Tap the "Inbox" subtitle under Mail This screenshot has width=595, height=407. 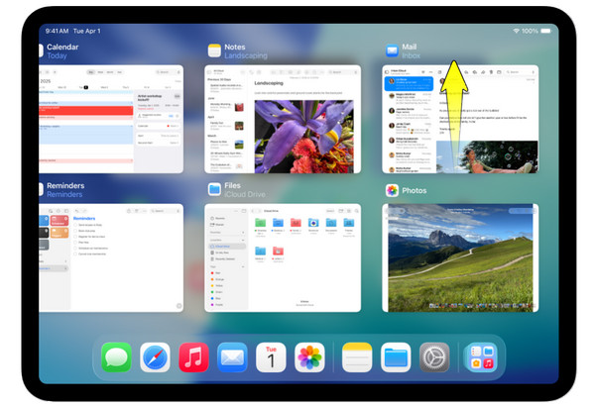coord(411,55)
